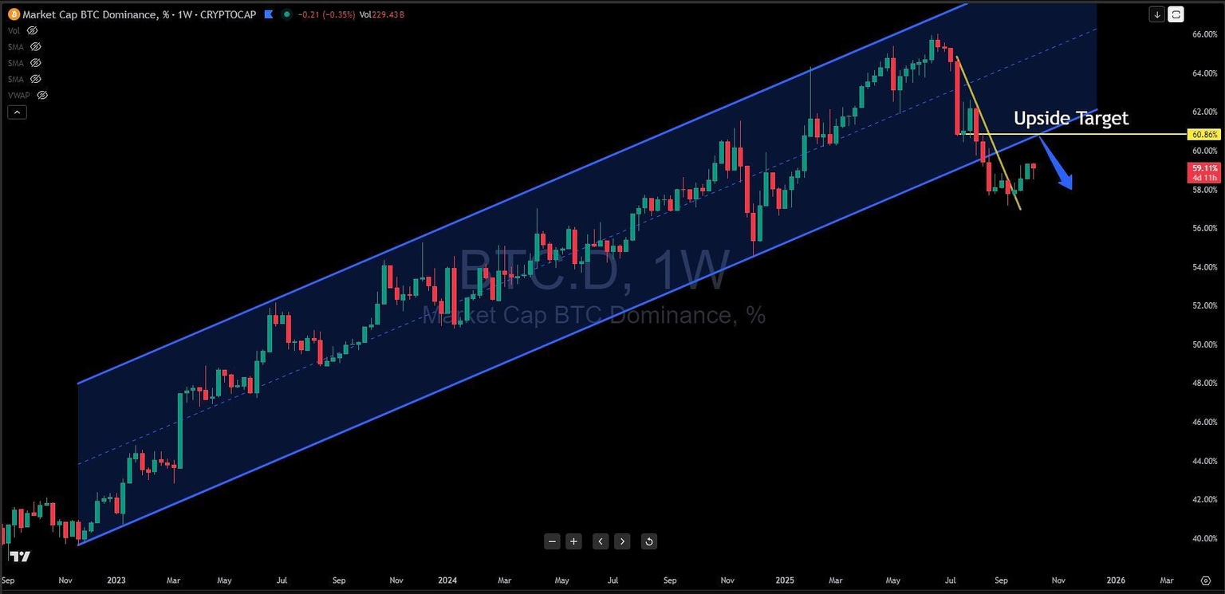Click the 2026 year label on time axis
The width and height of the screenshot is (1225, 594).
coord(1116,581)
